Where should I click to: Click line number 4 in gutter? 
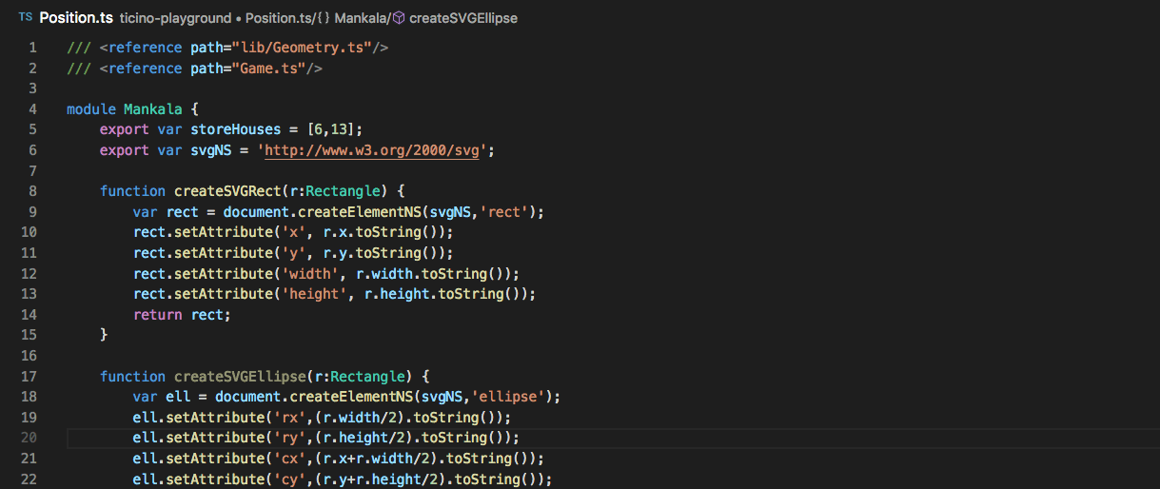coord(33,109)
